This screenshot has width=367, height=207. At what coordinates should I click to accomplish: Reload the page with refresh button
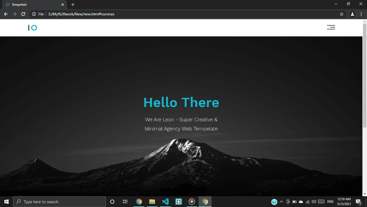click(23, 14)
